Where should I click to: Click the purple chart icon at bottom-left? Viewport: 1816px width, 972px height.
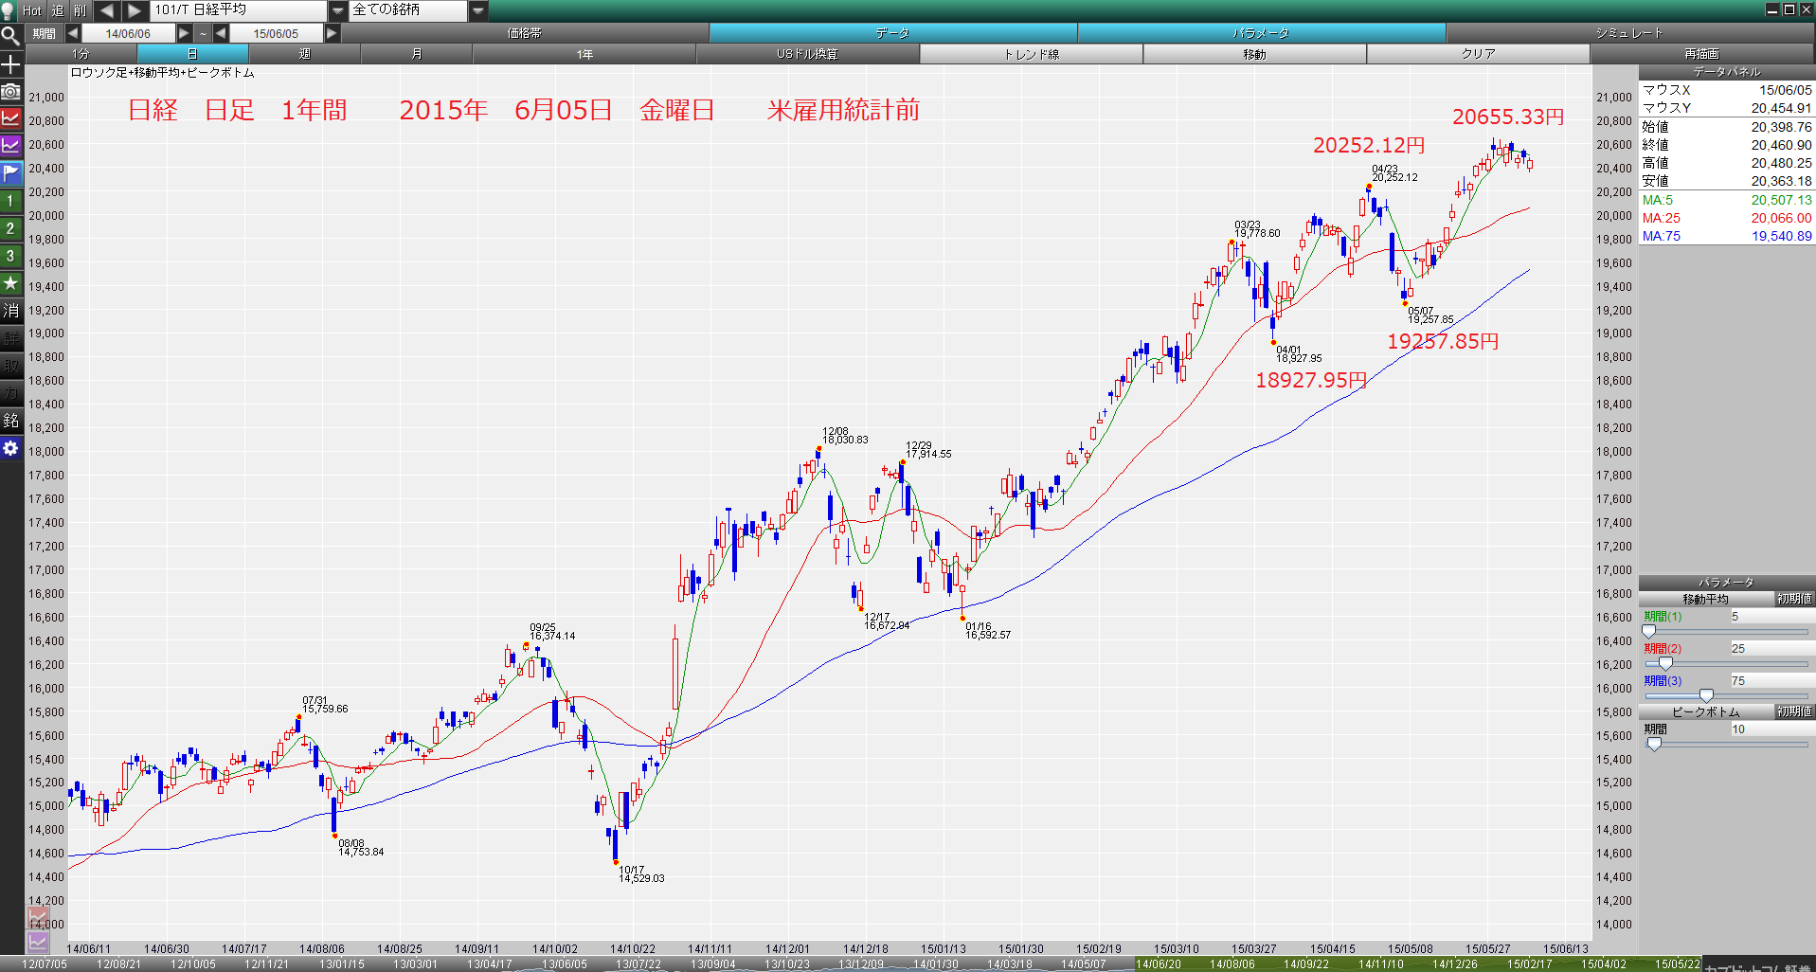(x=38, y=942)
